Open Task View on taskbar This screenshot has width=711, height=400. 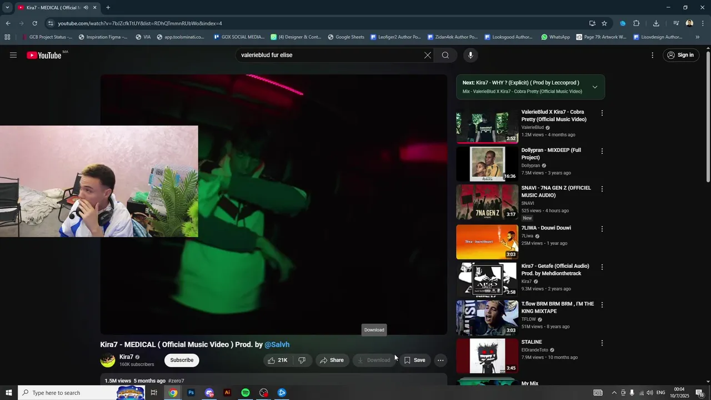pyautogui.click(x=154, y=393)
